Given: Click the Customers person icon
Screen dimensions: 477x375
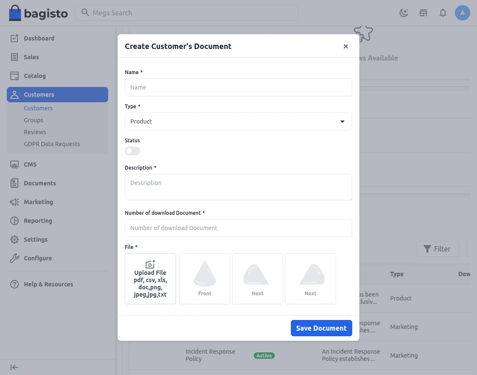Looking at the screenshot, I should coord(14,95).
